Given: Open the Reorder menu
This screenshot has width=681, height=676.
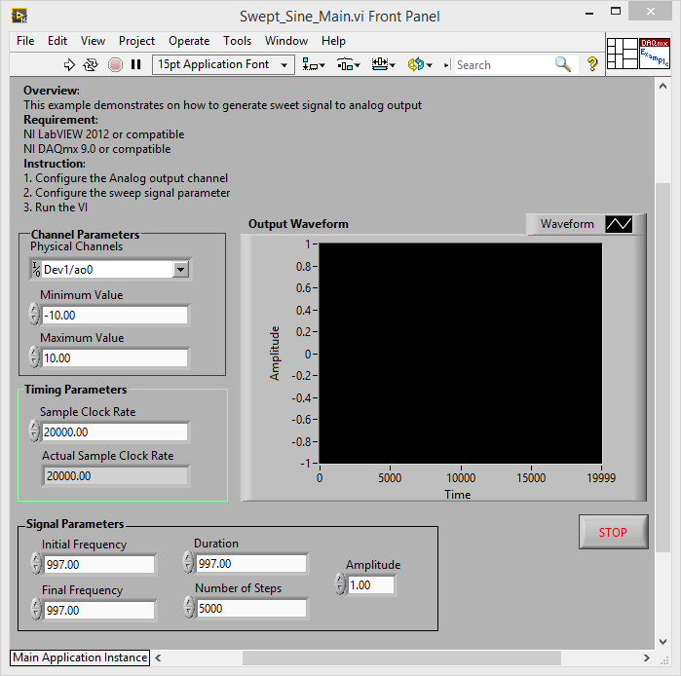Looking at the screenshot, I should coord(420,64).
